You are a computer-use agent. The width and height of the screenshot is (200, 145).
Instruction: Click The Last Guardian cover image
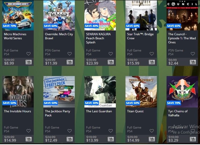pyautogui.click(x=100, y=92)
